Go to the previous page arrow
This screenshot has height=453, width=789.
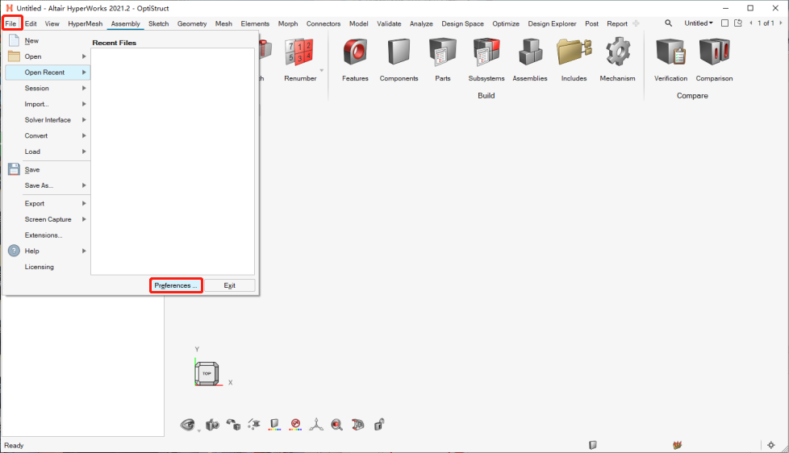point(751,23)
